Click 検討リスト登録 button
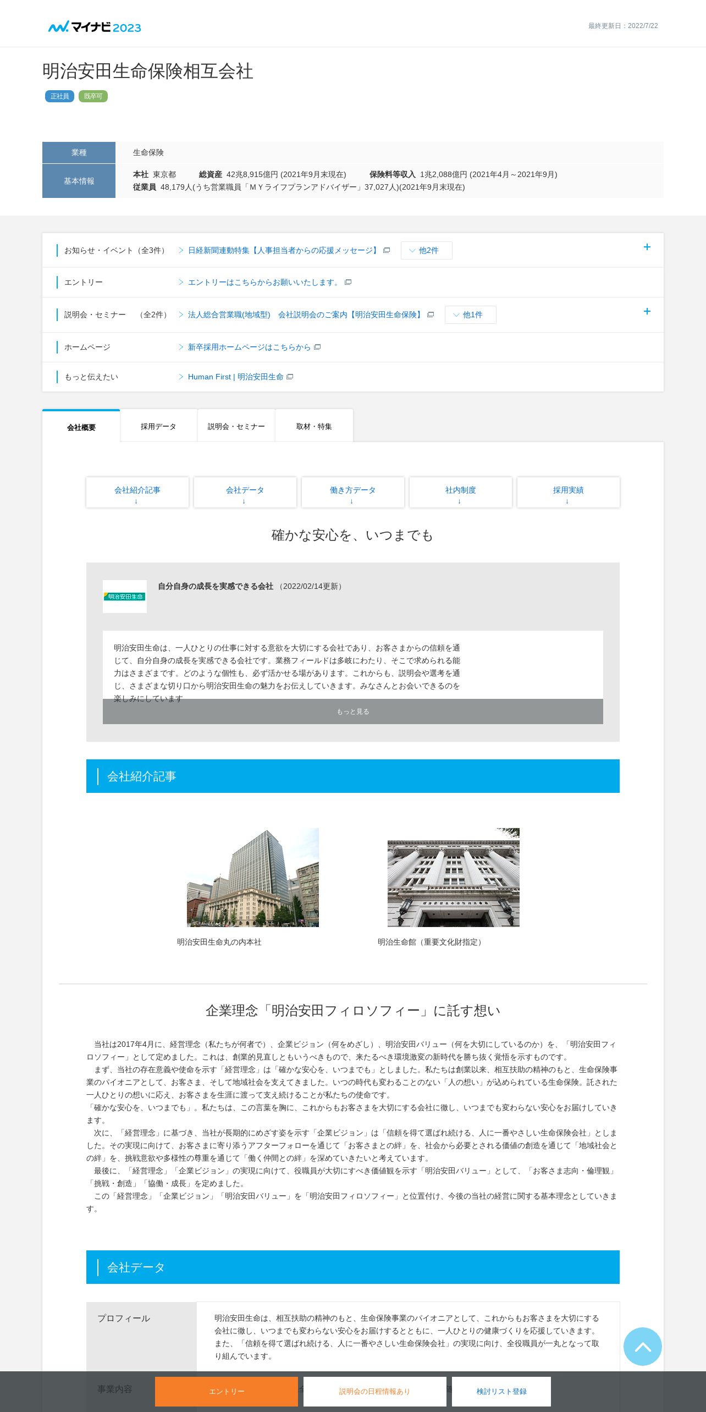706x1412 pixels. (x=501, y=1392)
